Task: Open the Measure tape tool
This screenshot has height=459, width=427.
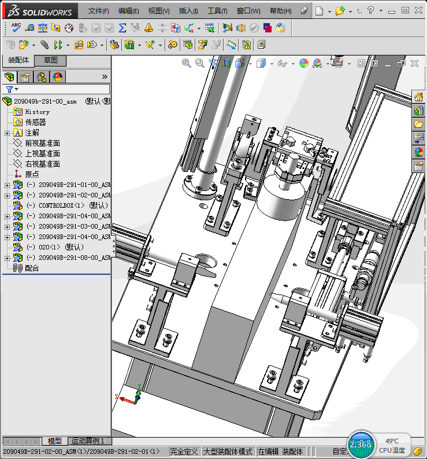Action: point(29,28)
